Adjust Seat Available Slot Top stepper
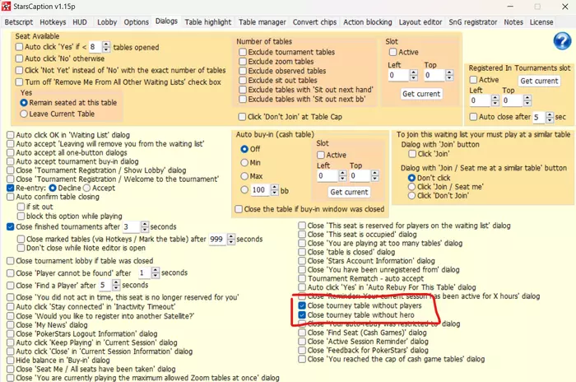Viewport: 576px width, 382px height. pos(449,75)
